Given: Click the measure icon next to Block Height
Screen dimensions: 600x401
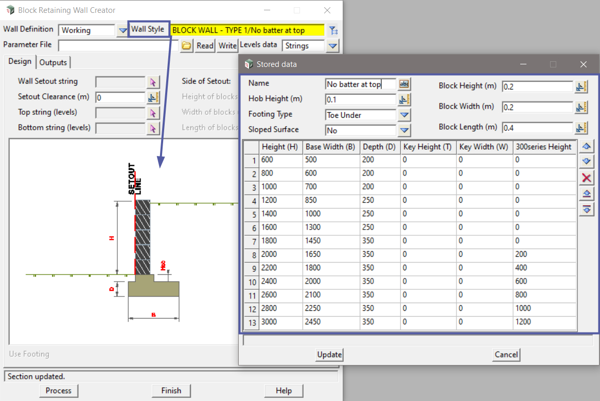Looking at the screenshot, I should coord(581,87).
